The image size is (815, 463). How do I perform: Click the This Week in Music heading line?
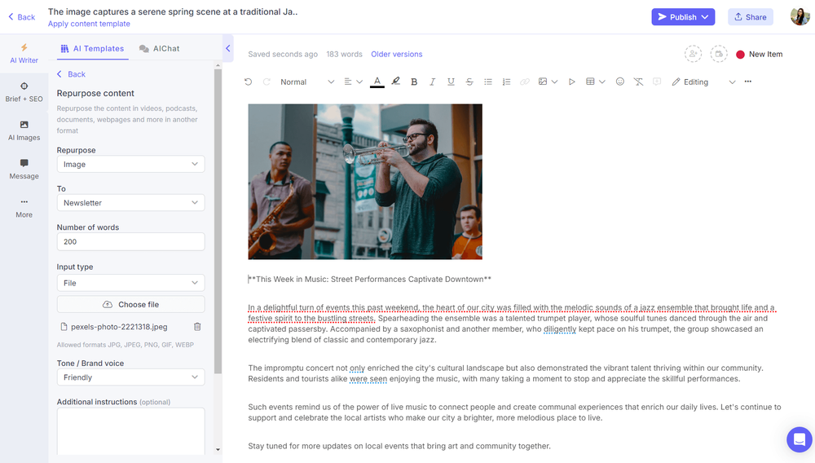[x=369, y=279]
